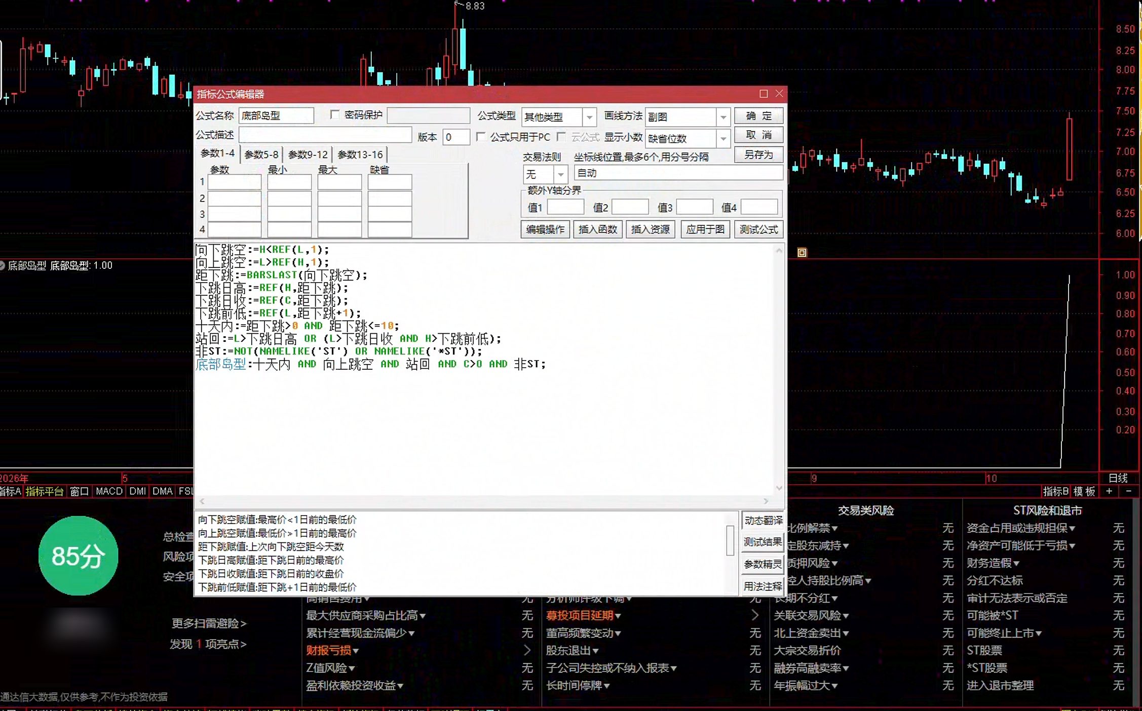This screenshot has height=711, width=1142.
Task: Switch to the 参数13-16 tab
Action: click(x=360, y=154)
